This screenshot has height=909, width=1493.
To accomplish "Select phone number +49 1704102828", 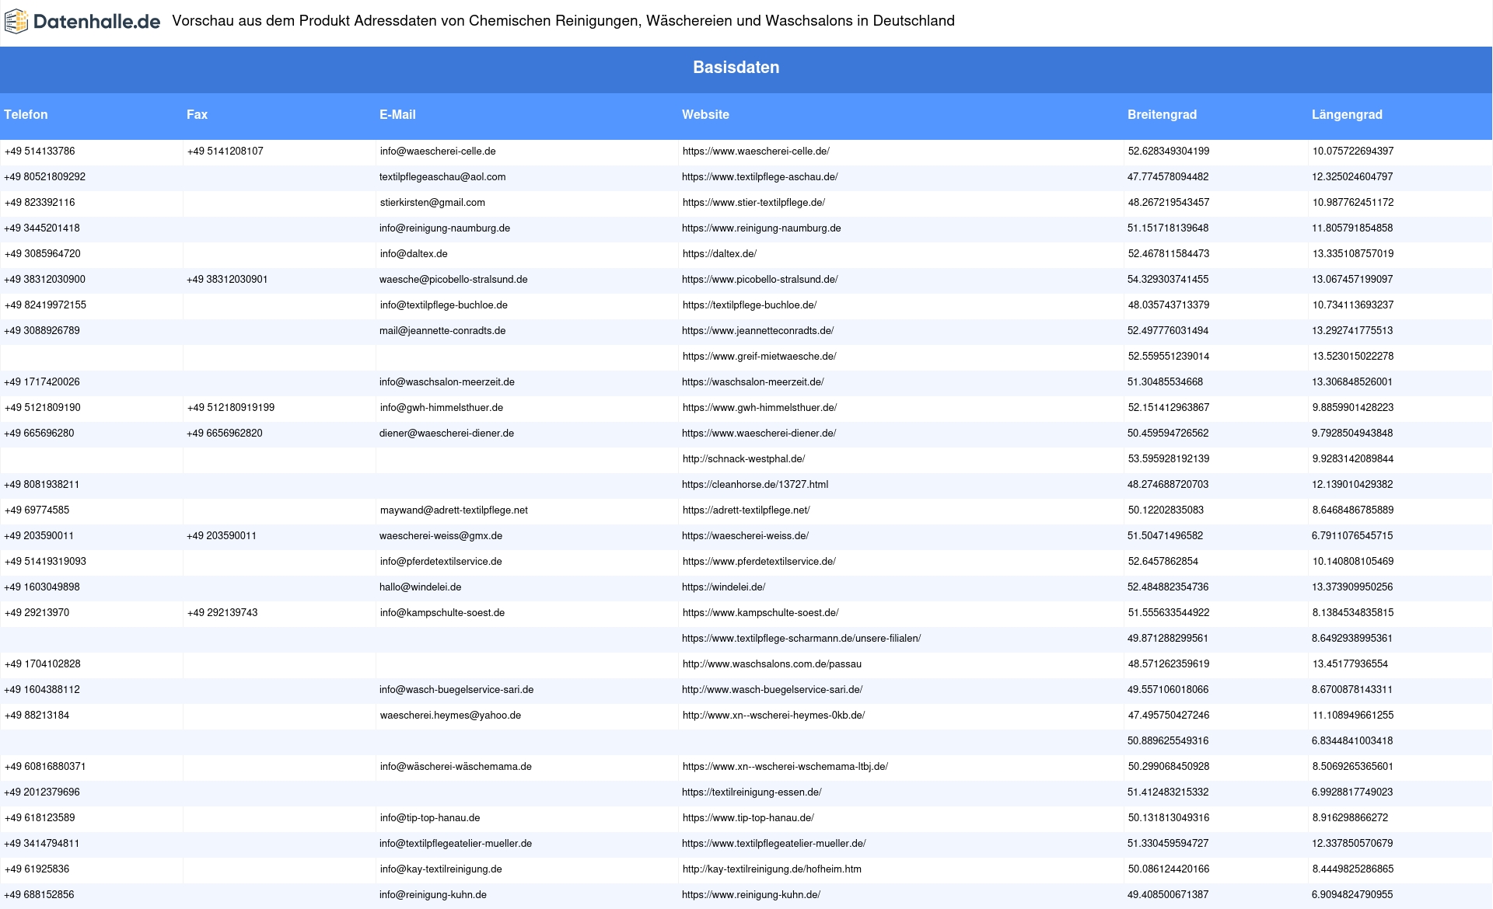I will click(x=43, y=664).
